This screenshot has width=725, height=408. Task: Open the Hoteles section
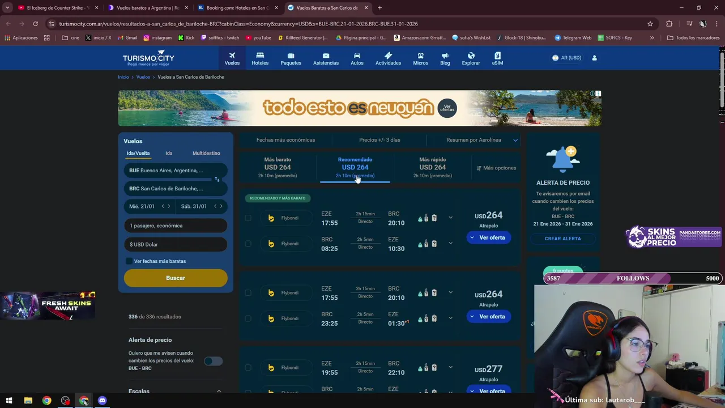[x=260, y=58]
